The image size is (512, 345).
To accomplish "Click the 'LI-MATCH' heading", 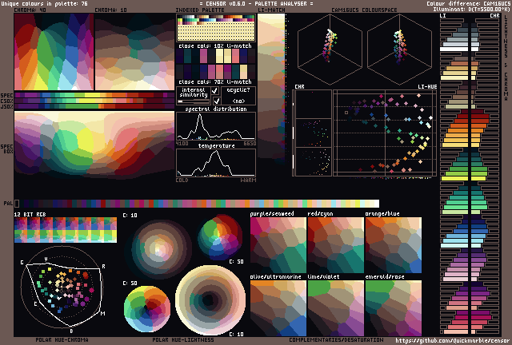I will tap(271, 10).
